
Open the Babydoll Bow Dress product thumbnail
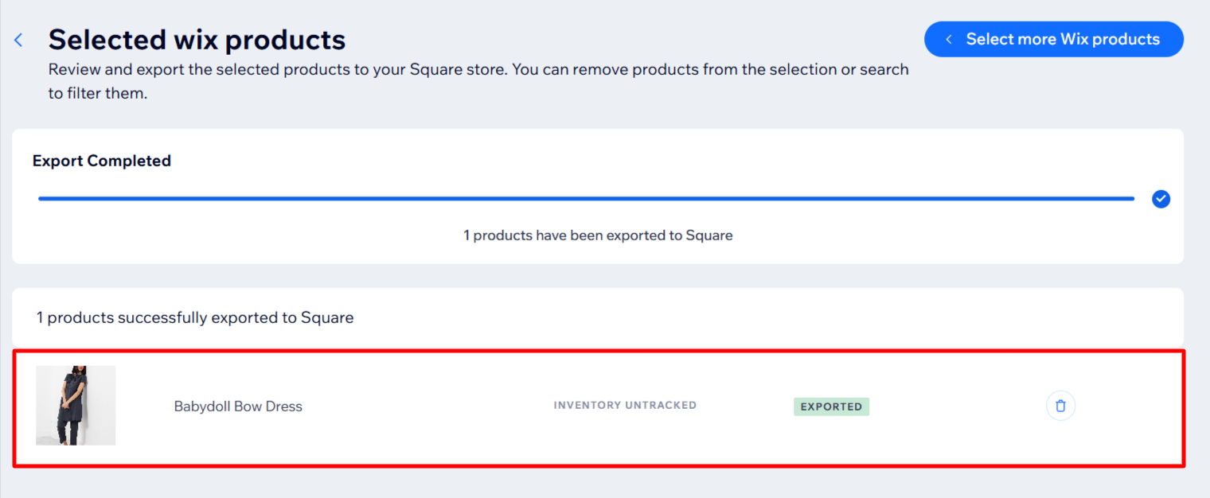76,406
